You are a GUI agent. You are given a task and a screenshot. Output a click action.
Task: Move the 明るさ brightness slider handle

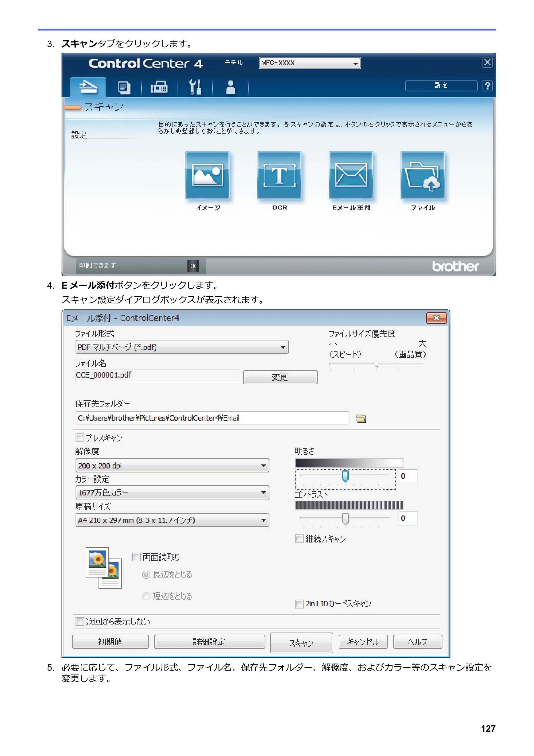(345, 476)
